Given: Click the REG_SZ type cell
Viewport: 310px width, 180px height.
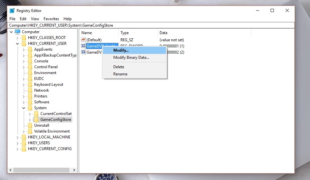Looking at the screenshot, I should pos(127,40).
